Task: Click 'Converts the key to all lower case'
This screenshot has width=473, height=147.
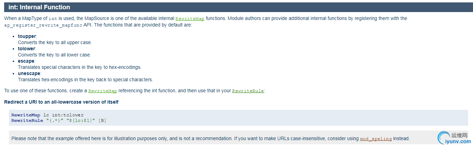Action: coord(54,55)
